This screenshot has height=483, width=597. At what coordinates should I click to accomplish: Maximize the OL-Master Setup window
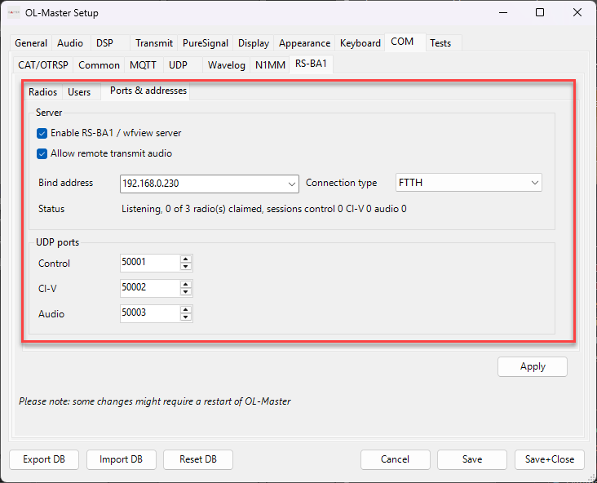(x=540, y=12)
